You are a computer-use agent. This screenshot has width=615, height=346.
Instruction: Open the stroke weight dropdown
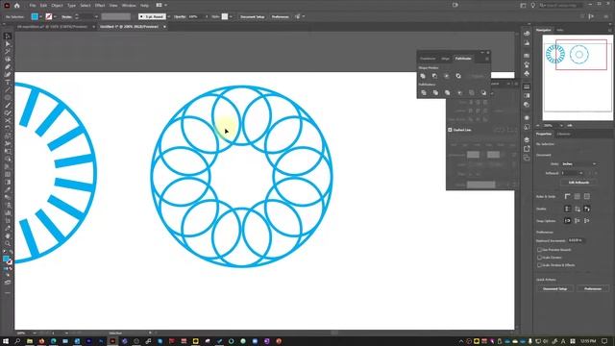coord(96,17)
